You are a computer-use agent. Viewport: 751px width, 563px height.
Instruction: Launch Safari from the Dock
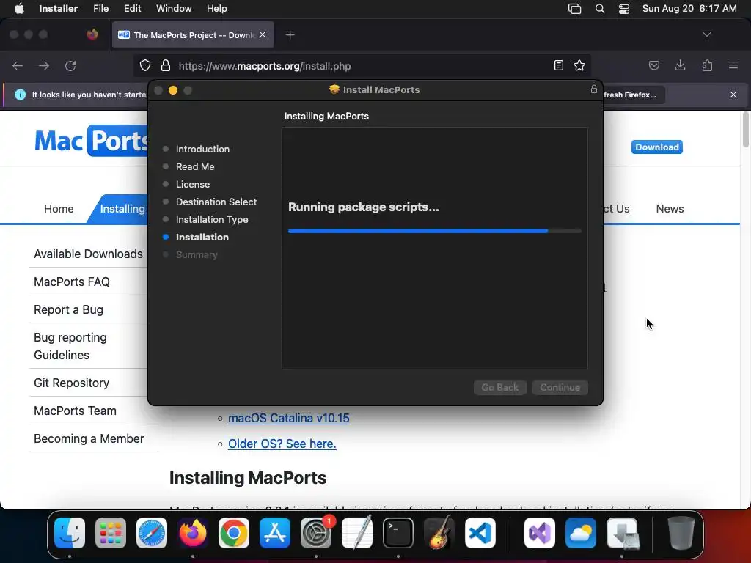click(x=152, y=533)
